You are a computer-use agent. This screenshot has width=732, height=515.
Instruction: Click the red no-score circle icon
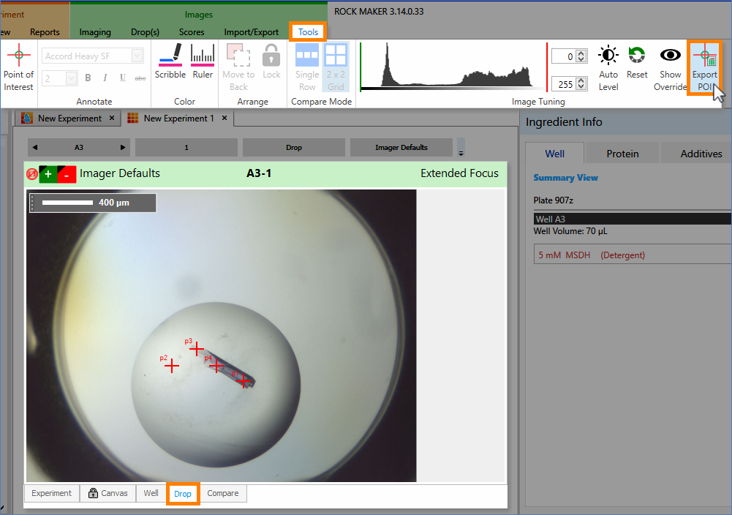[31, 174]
